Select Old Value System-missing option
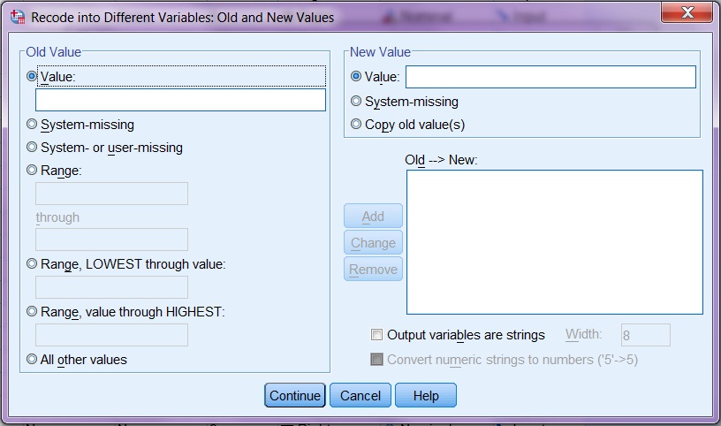 point(33,125)
